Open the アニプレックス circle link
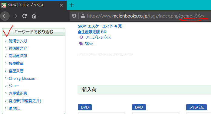The height and width of the screenshot is (114, 211). pos(98,37)
